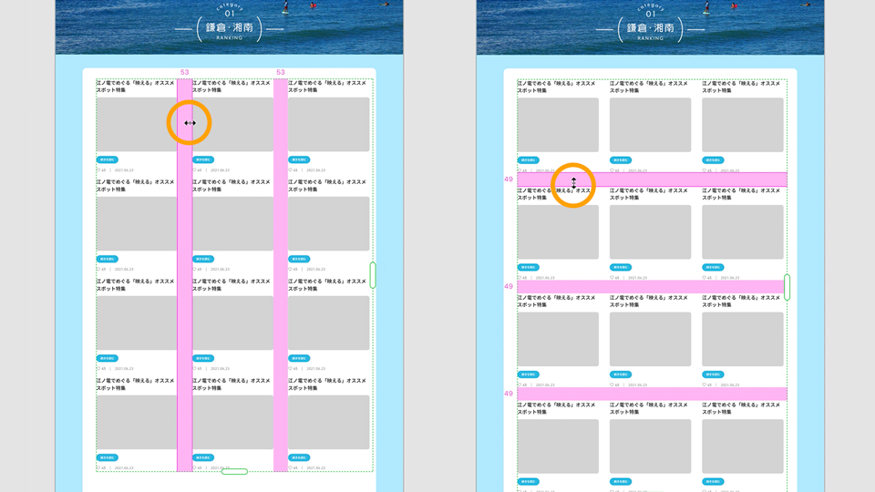
Task: Select the first card title in left artboard
Action: click(x=135, y=87)
